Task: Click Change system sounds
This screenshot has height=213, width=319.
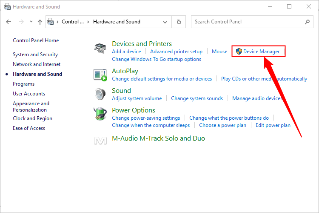Action: pyautogui.click(x=197, y=98)
